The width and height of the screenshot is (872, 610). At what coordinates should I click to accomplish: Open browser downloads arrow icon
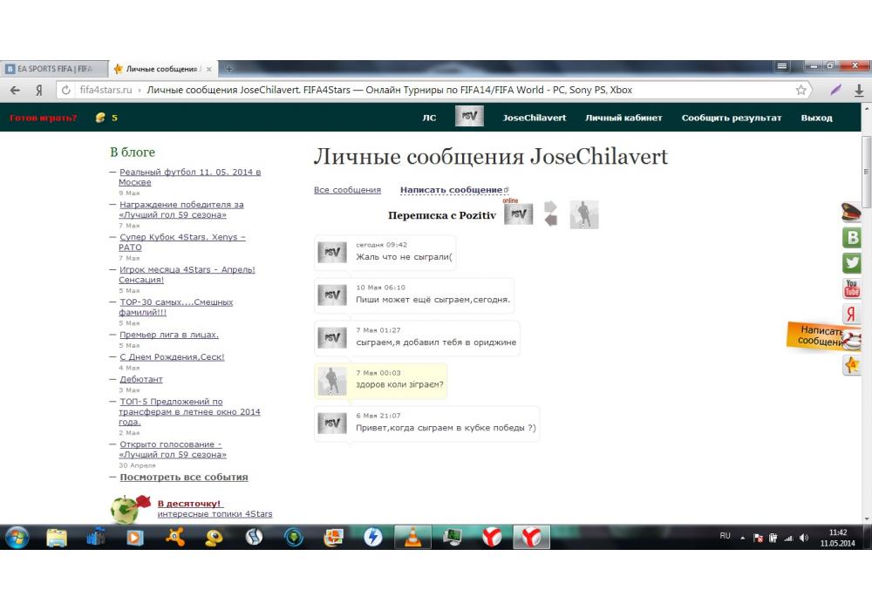point(859,90)
